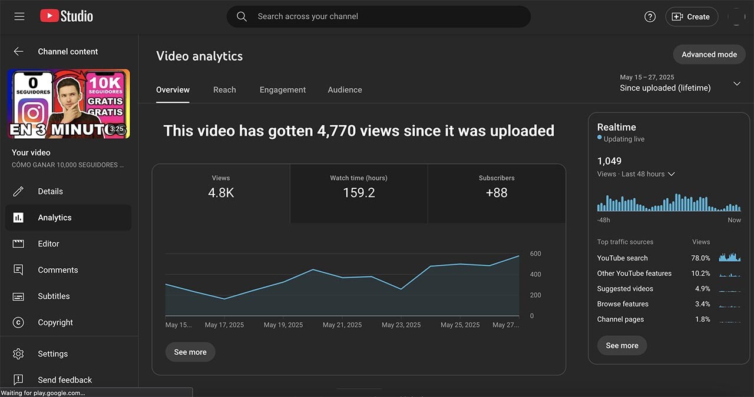This screenshot has height=397, width=754.
Task: Click See more in Realtime panel
Action: pos(621,345)
